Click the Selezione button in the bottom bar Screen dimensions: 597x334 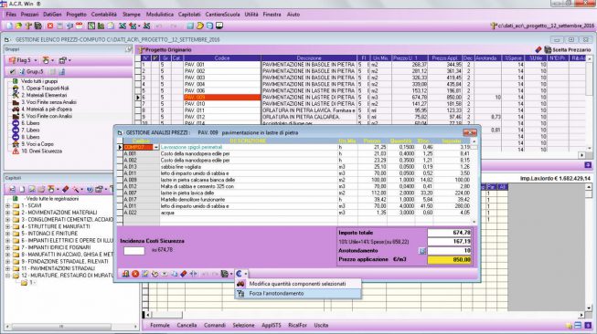(244, 326)
